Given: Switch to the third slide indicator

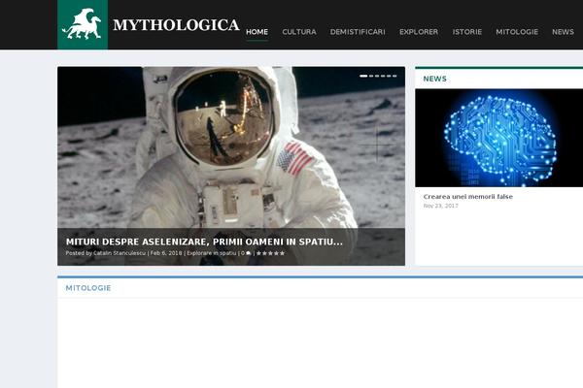Looking at the screenshot, I should [x=377, y=76].
